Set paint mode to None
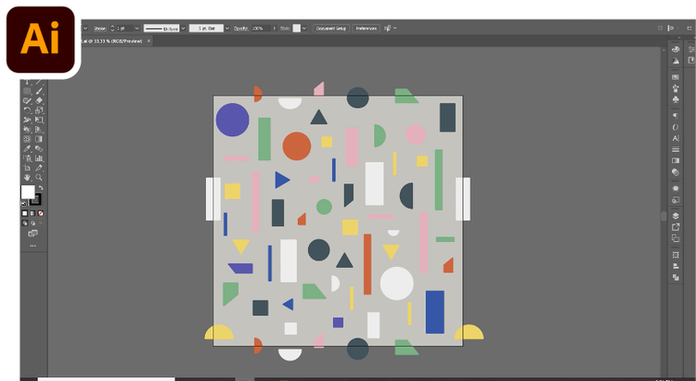 pos(41,213)
